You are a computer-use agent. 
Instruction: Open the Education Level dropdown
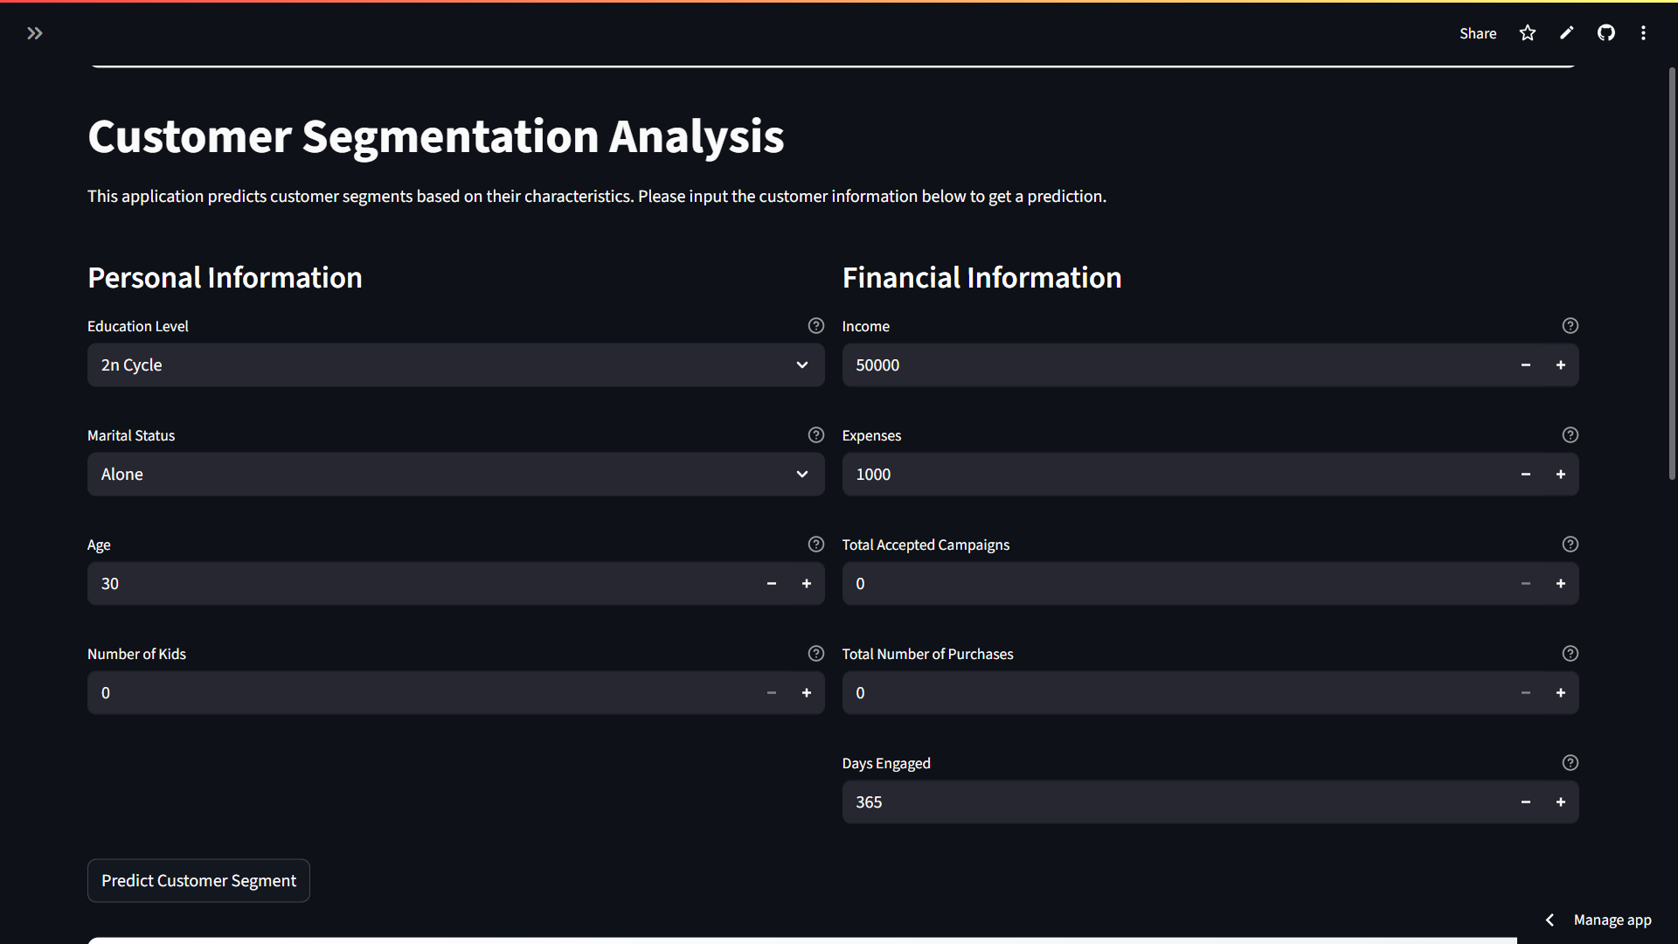click(455, 365)
